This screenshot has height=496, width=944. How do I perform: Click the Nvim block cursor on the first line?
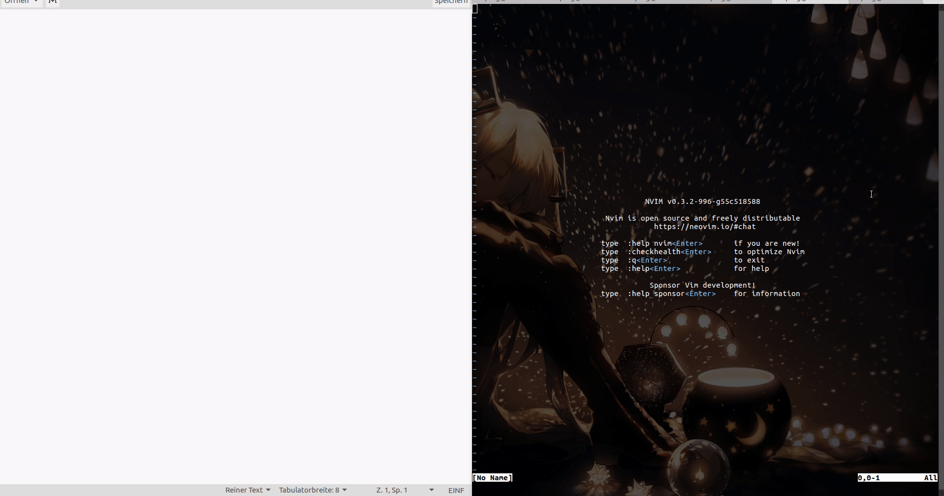(475, 8)
